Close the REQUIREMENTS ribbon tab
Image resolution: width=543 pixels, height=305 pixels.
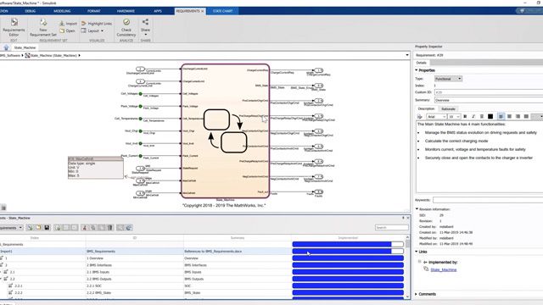point(203,11)
